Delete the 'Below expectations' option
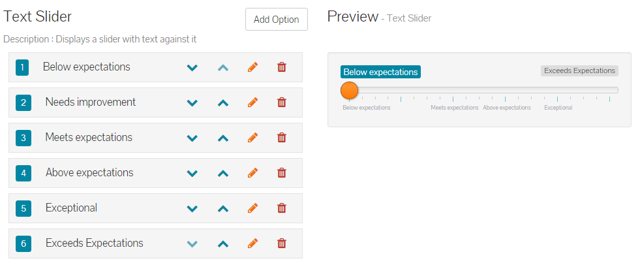Image resolution: width=640 pixels, height=267 pixels. coord(282,67)
